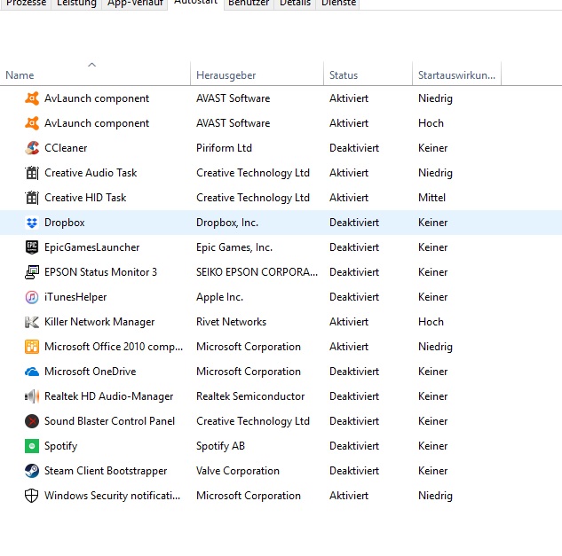Image resolution: width=562 pixels, height=556 pixels.
Task: Select the Dropbox logo icon
Action: pyautogui.click(x=32, y=223)
